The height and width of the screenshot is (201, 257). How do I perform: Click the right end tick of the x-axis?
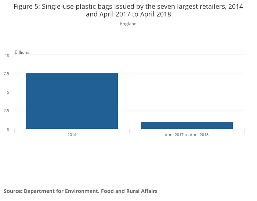pyautogui.click(x=244, y=131)
